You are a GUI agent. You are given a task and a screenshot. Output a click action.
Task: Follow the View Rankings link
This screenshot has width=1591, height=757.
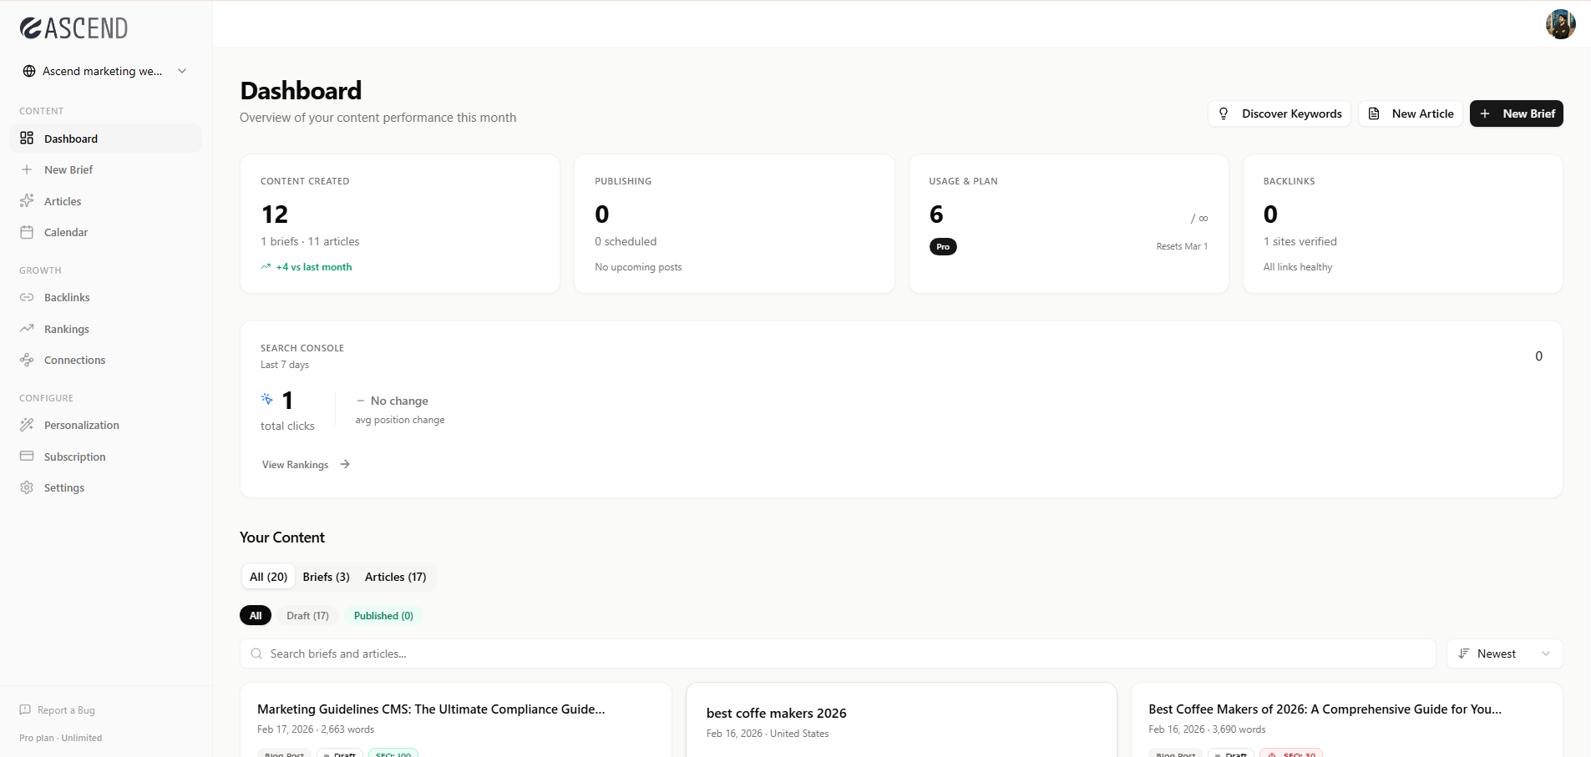[x=306, y=465]
